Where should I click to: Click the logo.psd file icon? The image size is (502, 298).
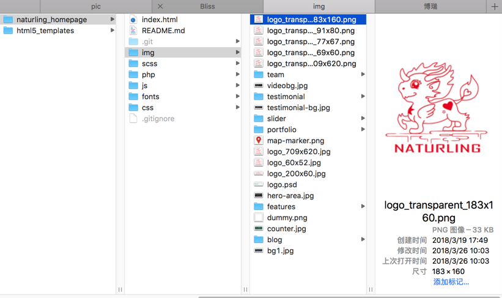[259, 185]
